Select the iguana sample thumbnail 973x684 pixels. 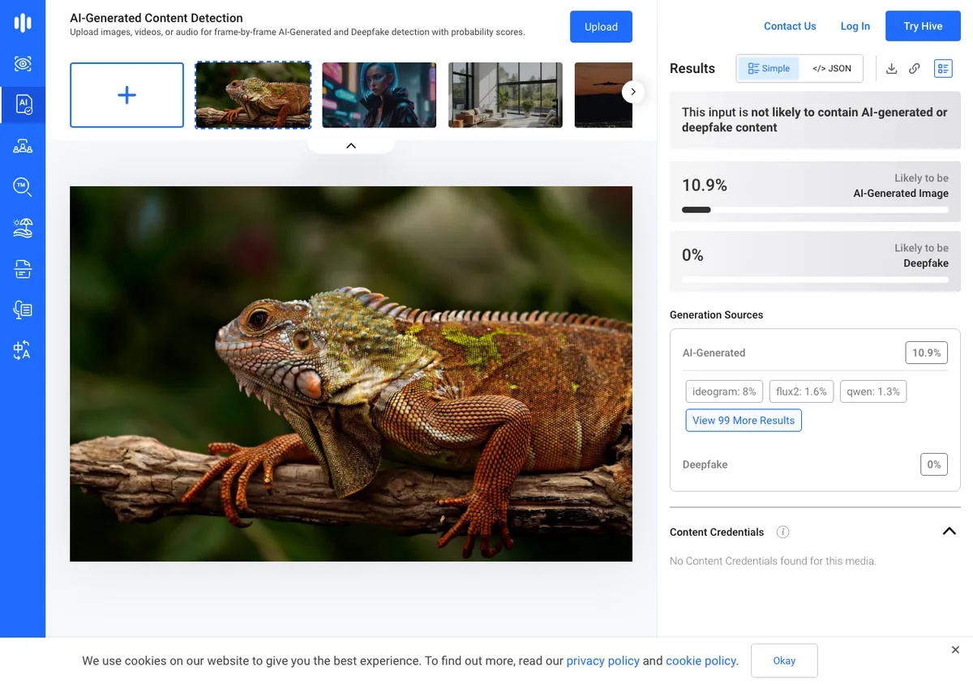tap(253, 95)
